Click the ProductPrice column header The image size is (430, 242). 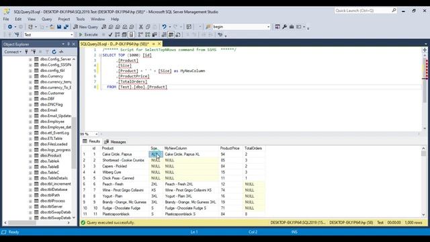pyautogui.click(x=230, y=148)
